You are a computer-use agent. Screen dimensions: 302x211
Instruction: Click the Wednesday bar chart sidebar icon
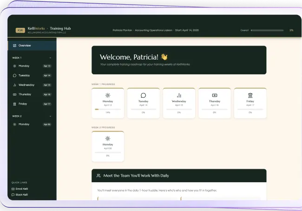(x=14, y=85)
